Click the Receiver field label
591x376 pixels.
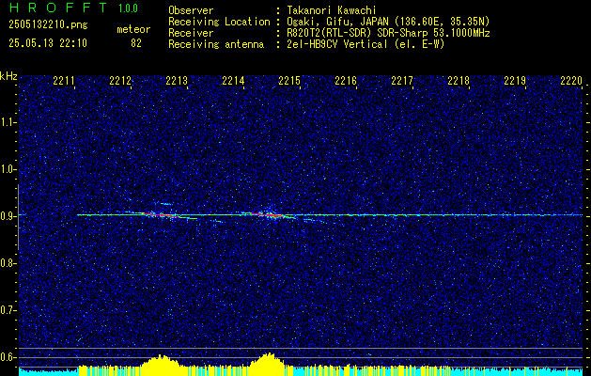pyautogui.click(x=191, y=33)
